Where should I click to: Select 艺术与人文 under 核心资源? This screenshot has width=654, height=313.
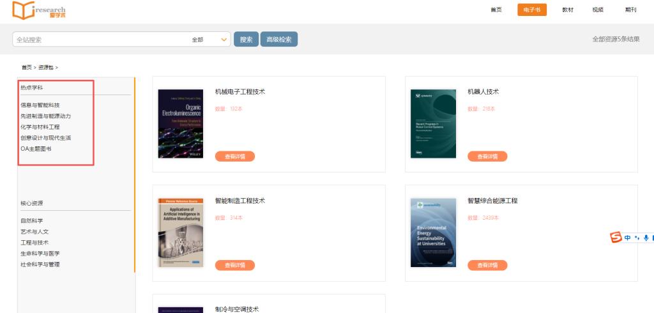point(34,232)
